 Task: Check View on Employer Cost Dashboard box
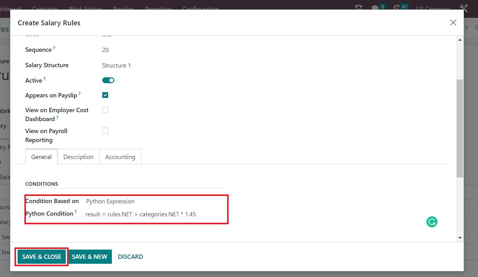[105, 110]
